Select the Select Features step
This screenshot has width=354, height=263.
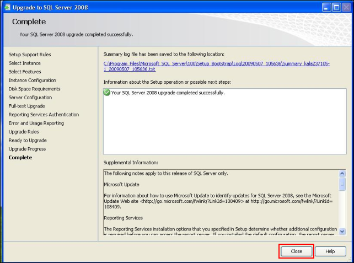(25, 72)
